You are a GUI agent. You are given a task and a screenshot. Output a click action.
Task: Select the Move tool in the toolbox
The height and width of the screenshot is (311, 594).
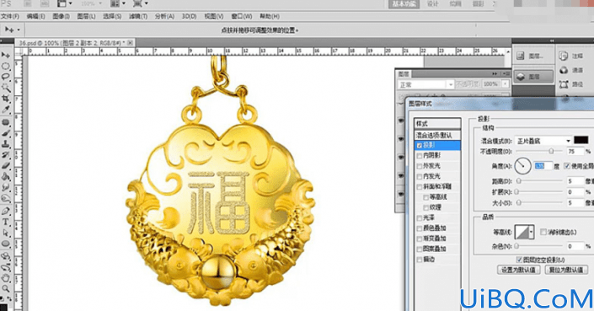click(5, 55)
